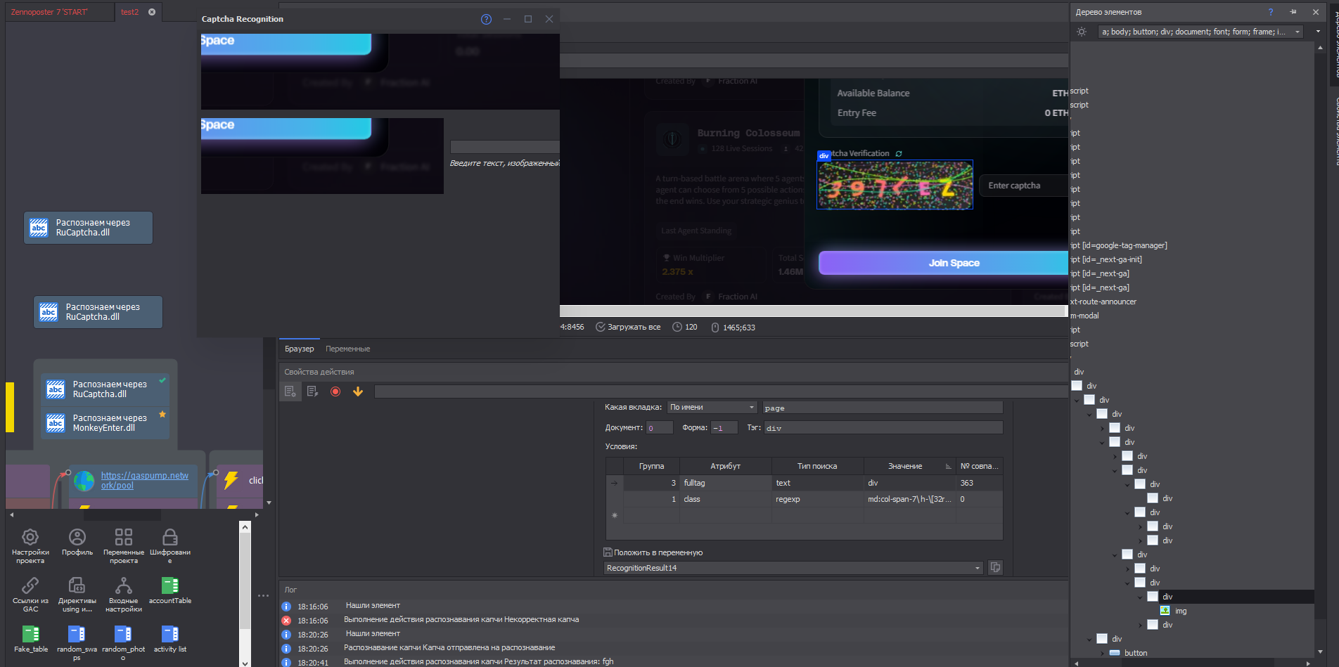The height and width of the screenshot is (667, 1339).
Task: Switch to the Переменные tab
Action: (347, 349)
